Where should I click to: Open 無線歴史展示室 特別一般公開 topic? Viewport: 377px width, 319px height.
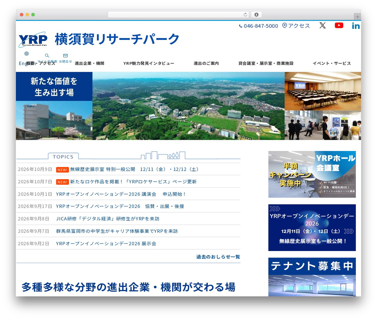134,169
